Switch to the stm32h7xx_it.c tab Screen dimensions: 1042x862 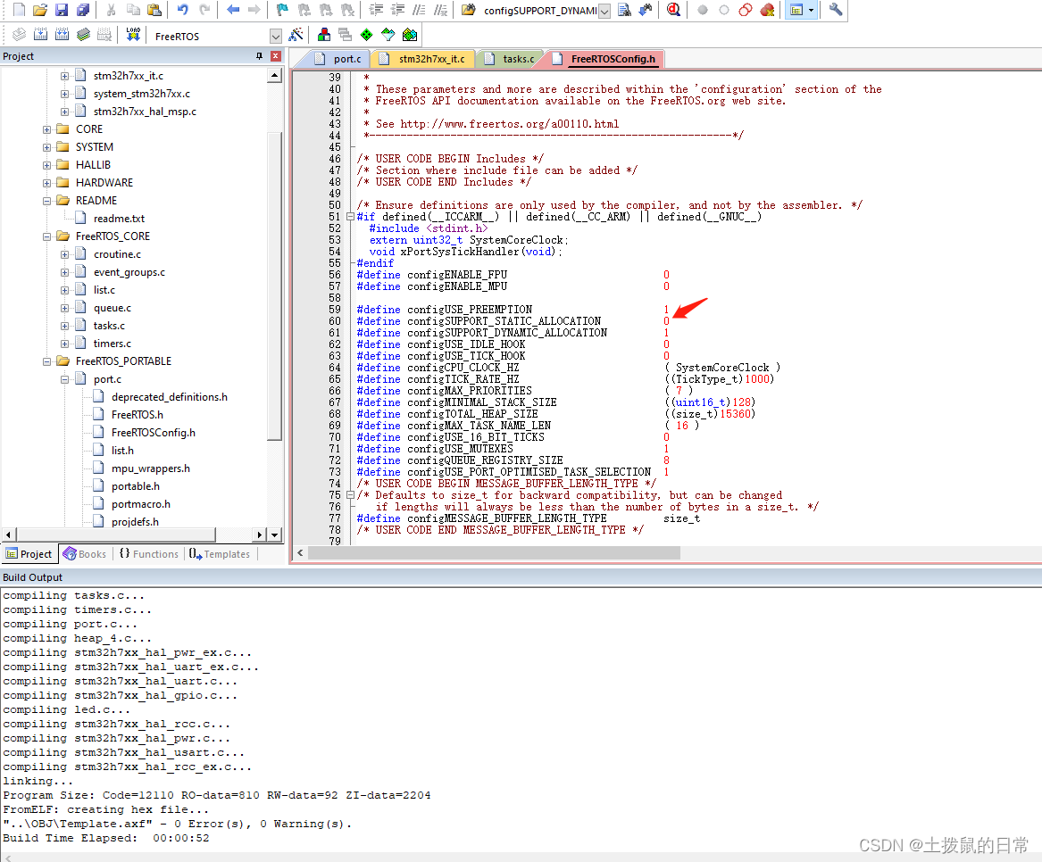(x=425, y=59)
